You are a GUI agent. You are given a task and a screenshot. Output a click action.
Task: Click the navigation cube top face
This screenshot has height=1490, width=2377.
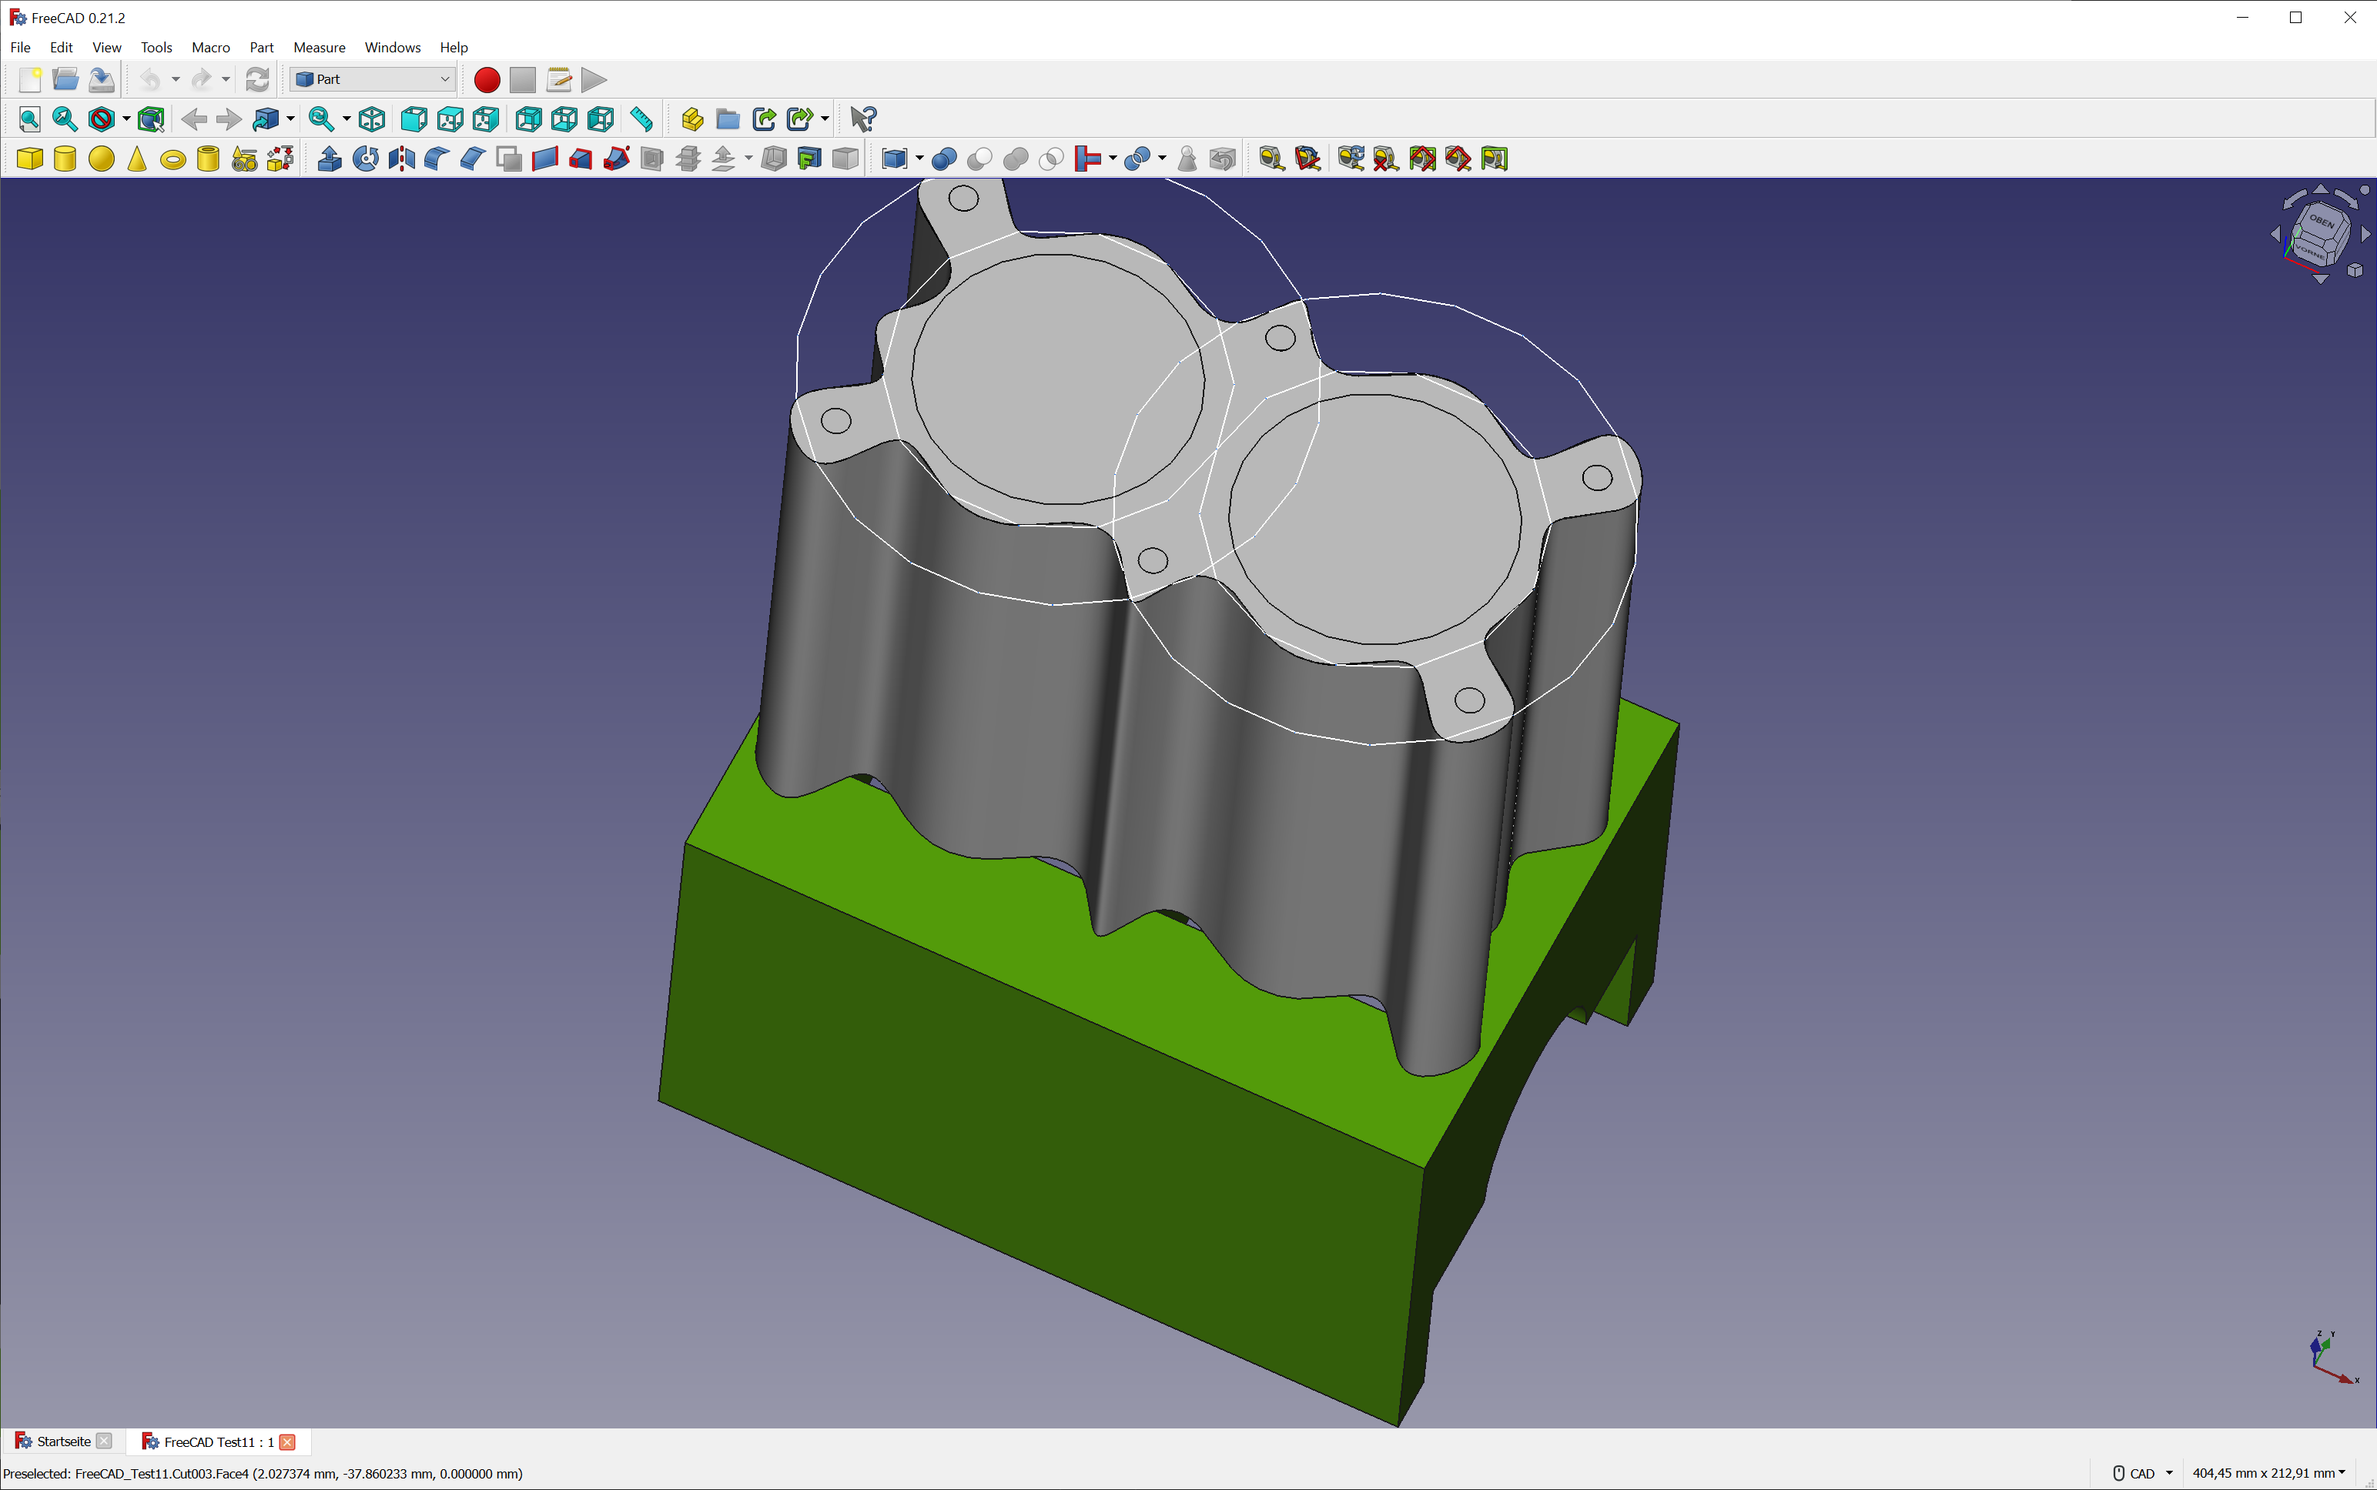click(x=2323, y=222)
